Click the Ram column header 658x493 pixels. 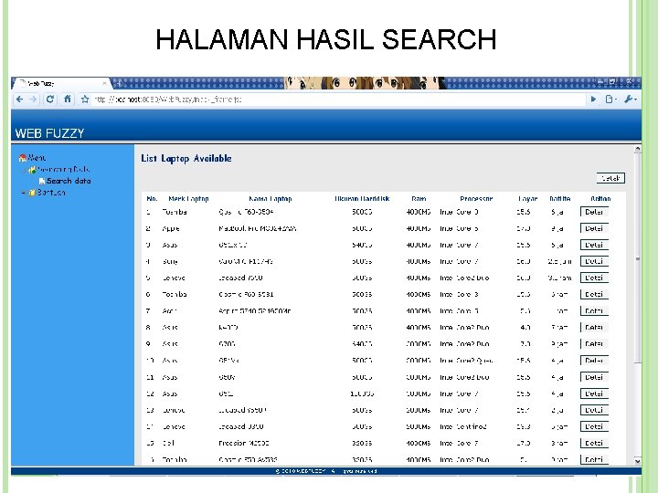coord(419,199)
